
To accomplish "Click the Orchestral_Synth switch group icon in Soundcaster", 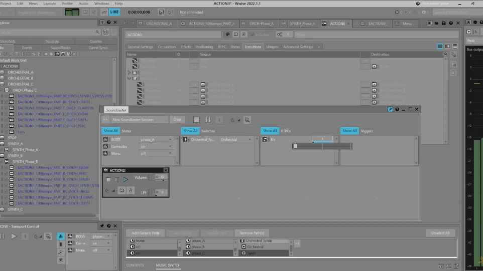I will click(185, 139).
